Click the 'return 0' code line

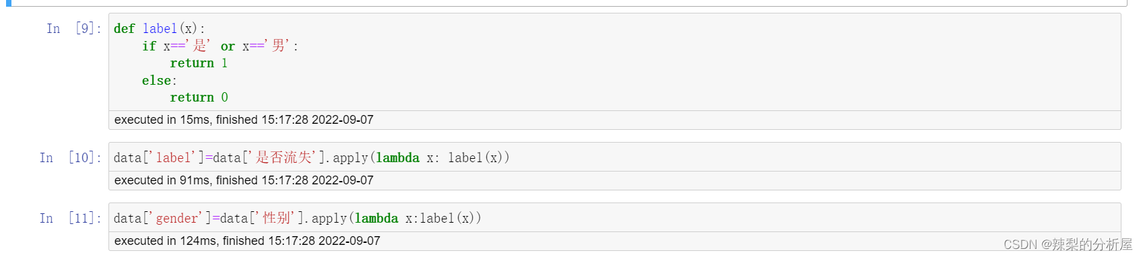coord(199,97)
